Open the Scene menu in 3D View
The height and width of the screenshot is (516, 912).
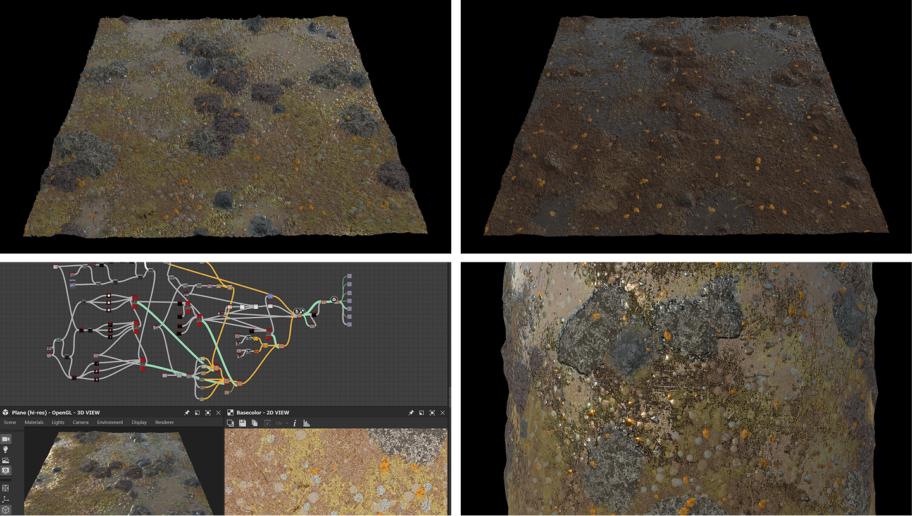pyautogui.click(x=10, y=422)
